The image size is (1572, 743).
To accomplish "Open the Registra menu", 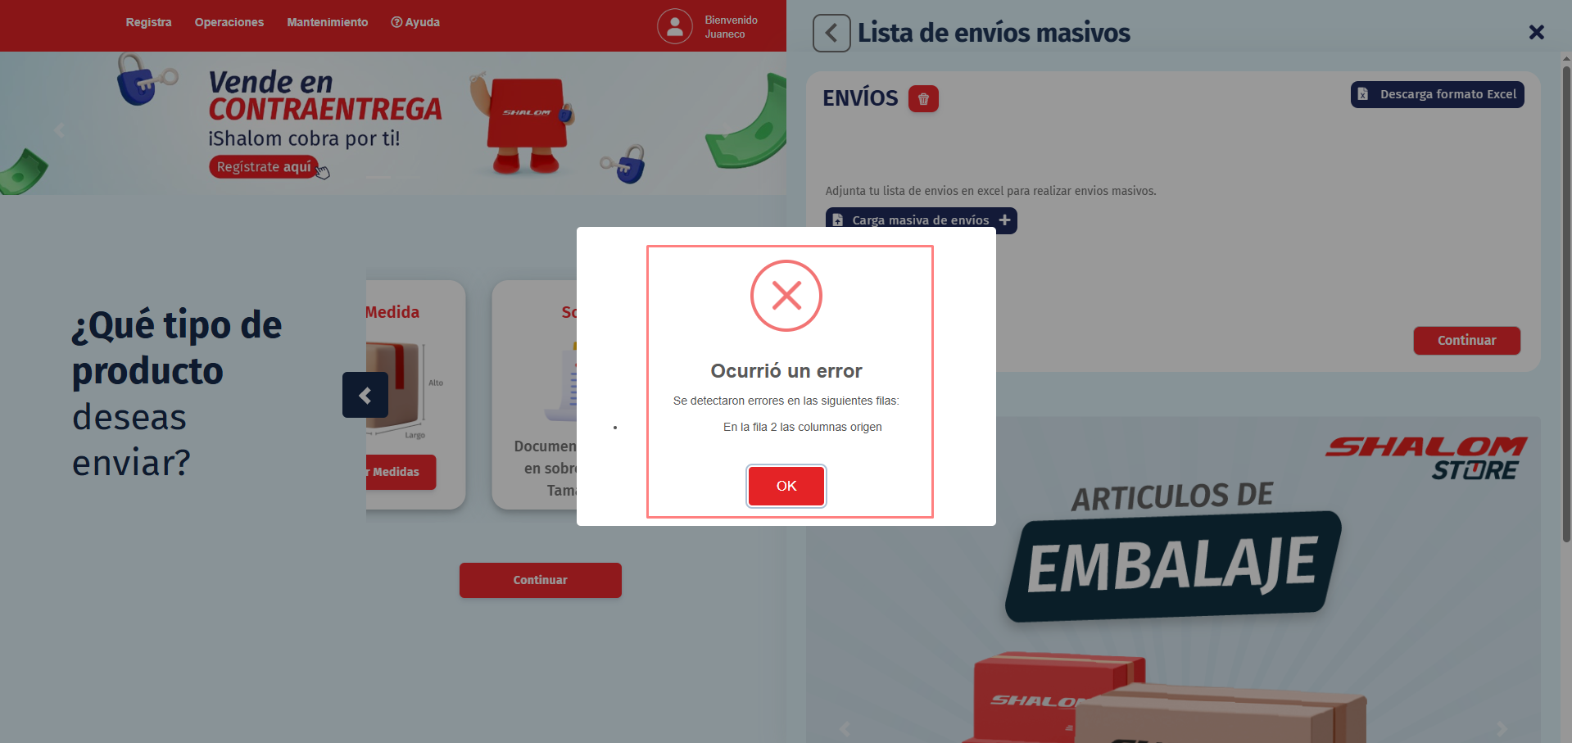I will [149, 22].
